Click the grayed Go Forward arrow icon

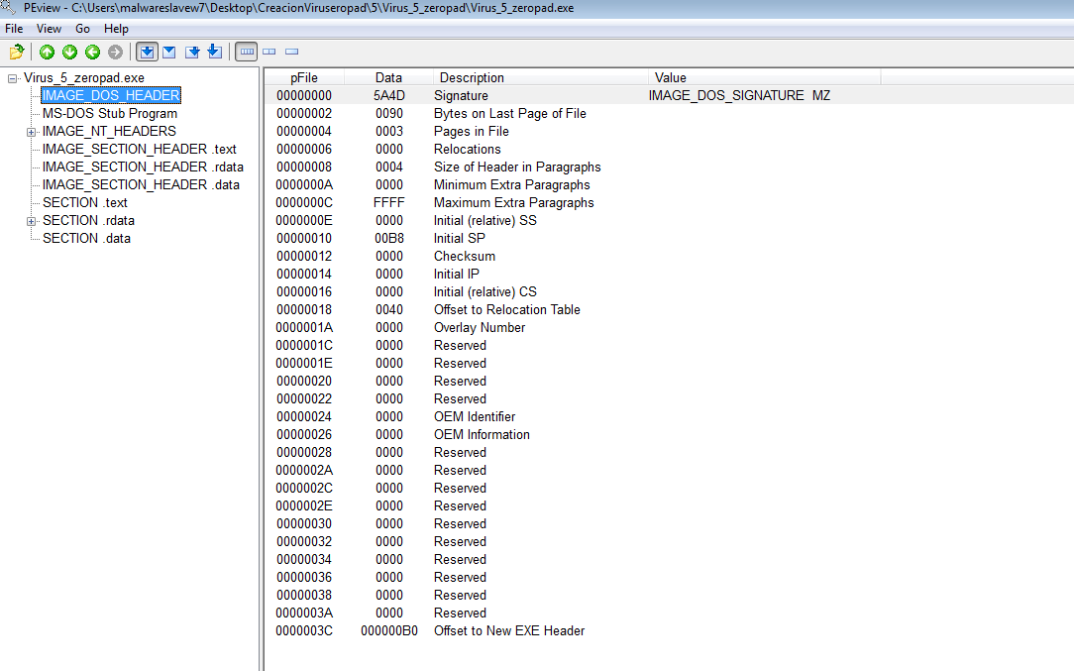(x=116, y=52)
